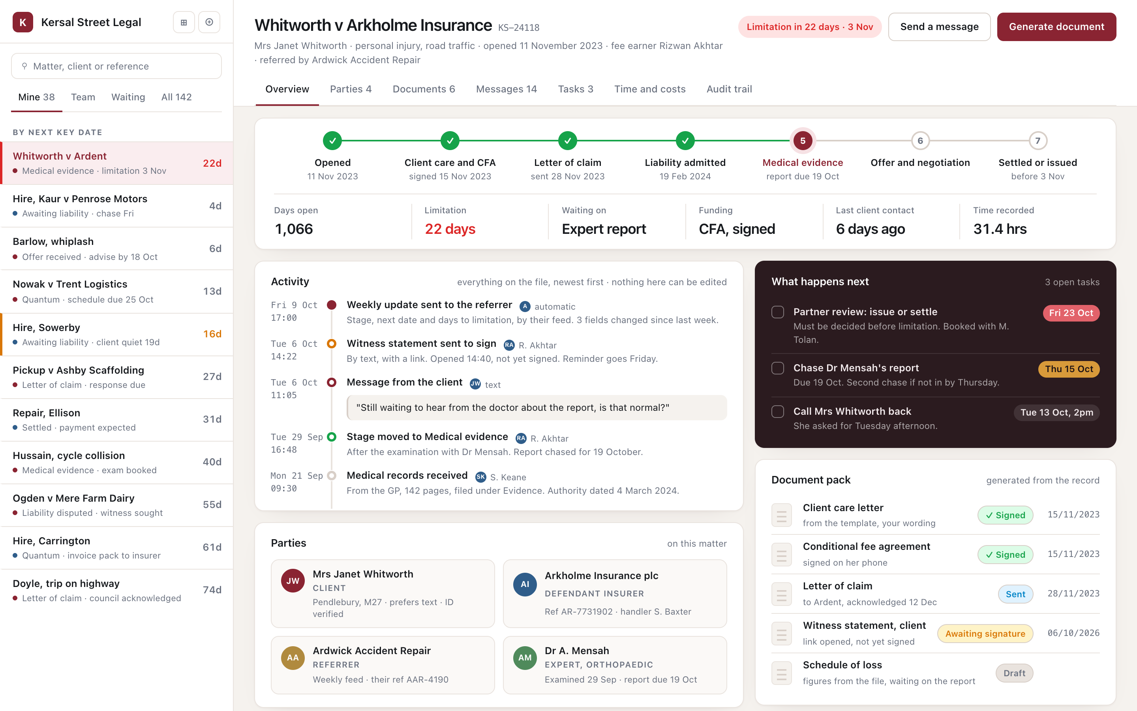Click the Send a message button
The image size is (1137, 711).
click(x=939, y=27)
